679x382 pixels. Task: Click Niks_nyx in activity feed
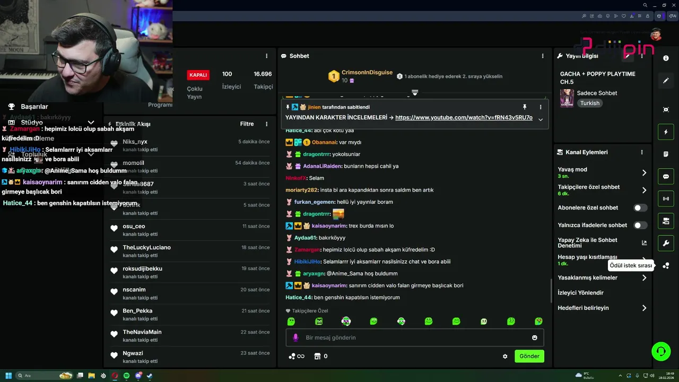point(135,142)
